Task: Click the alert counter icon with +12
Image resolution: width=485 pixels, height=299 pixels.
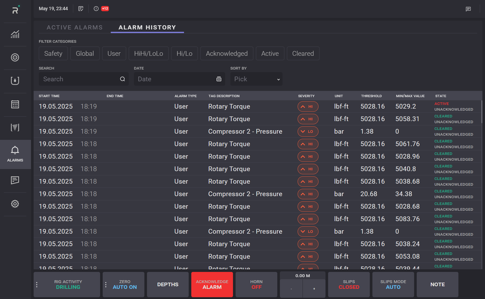Action: click(x=101, y=9)
